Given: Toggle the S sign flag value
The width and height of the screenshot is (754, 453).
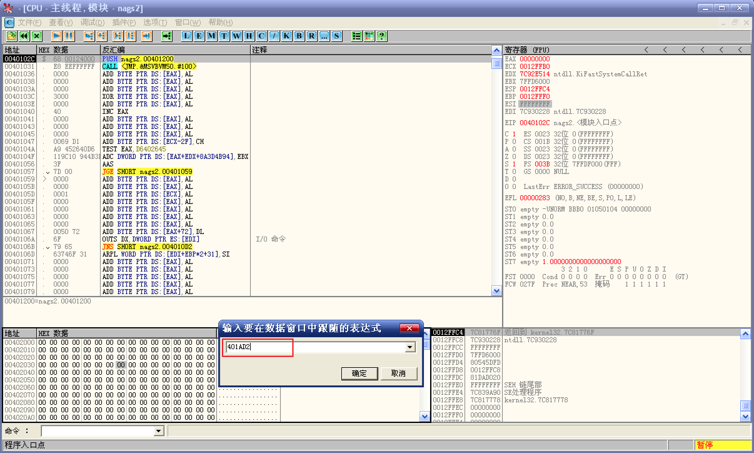Looking at the screenshot, I should [x=514, y=164].
